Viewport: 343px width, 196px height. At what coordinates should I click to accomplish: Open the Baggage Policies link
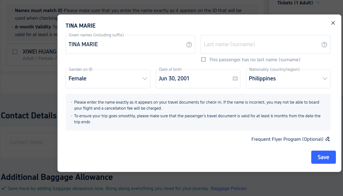tap(229, 188)
